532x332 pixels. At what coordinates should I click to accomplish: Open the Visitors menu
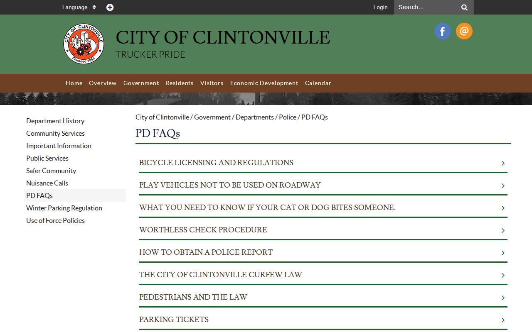coord(212,83)
